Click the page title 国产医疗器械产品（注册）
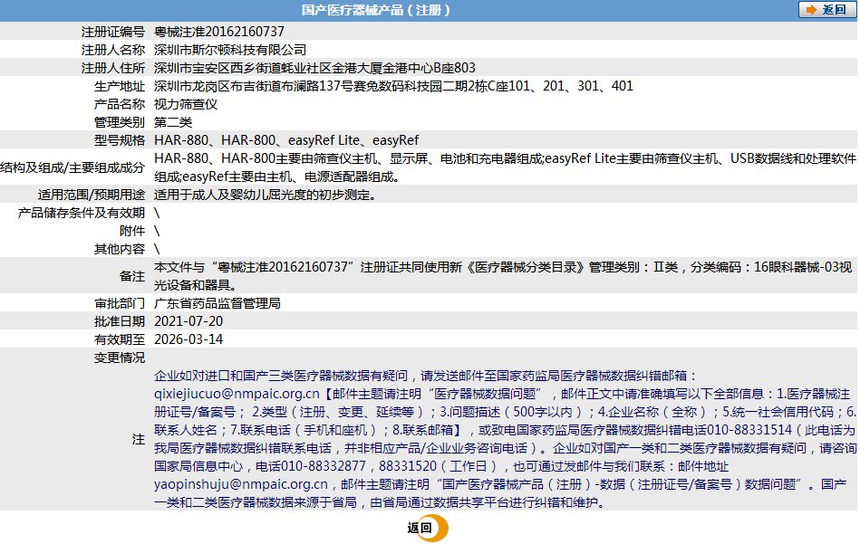 [376, 10]
